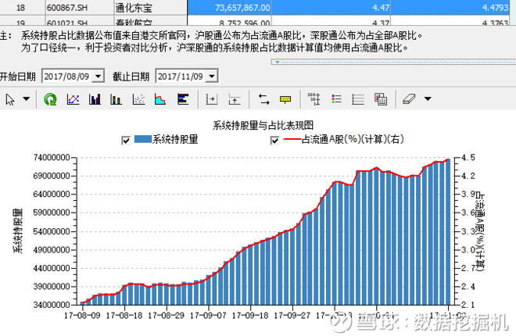Click the chart title 系统持股量与占比表现图

point(263,125)
